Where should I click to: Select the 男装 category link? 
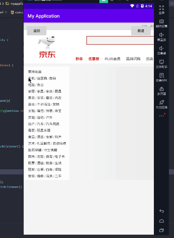pyautogui.click(x=31, y=98)
